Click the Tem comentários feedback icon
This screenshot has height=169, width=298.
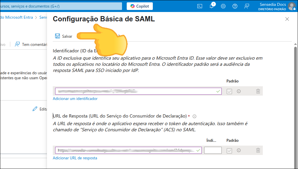17,44
